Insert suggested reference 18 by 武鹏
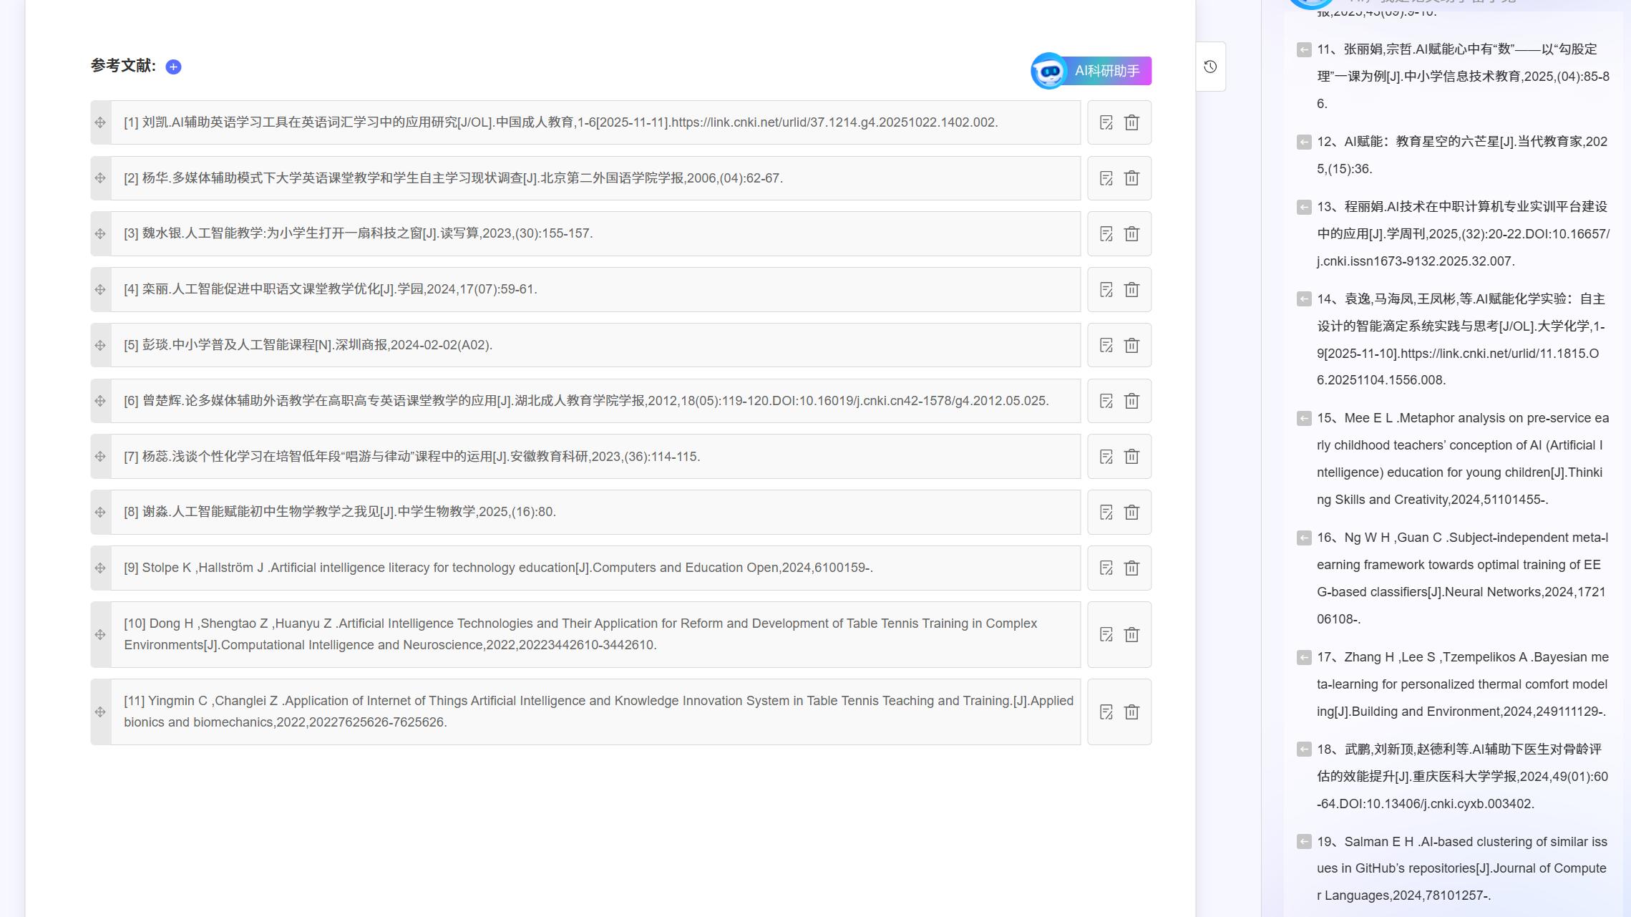Screen dimensions: 1631x917 tap(1304, 749)
